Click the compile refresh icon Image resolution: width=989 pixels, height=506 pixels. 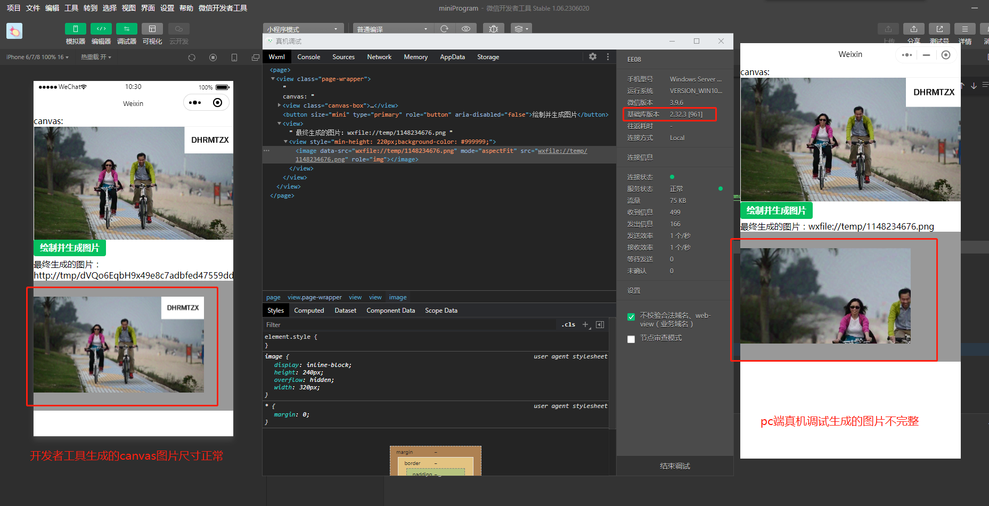444,29
